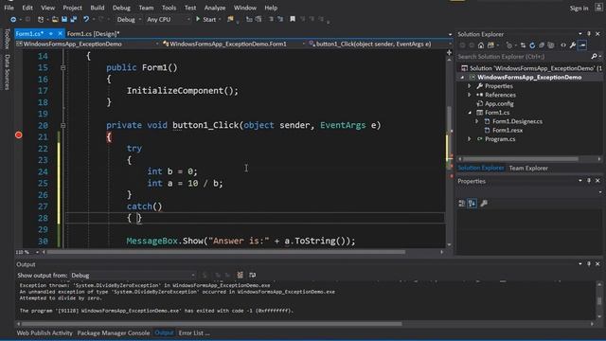Image resolution: width=606 pixels, height=341 pixels.
Task: Collapse the Form1.cs node
Action: [470, 113]
